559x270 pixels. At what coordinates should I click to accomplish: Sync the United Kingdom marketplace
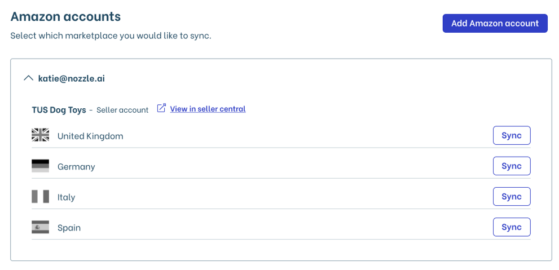pos(512,135)
